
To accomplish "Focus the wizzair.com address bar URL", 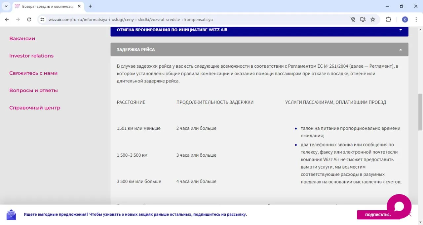I will click(131, 19).
